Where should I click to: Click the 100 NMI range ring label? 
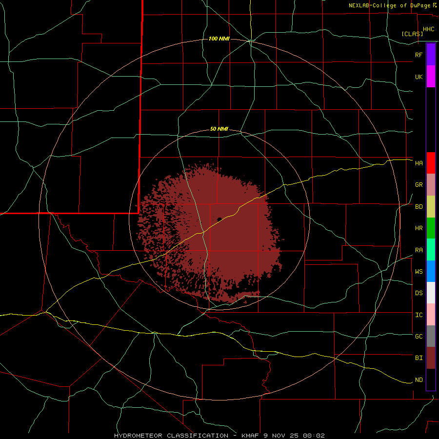point(219,39)
